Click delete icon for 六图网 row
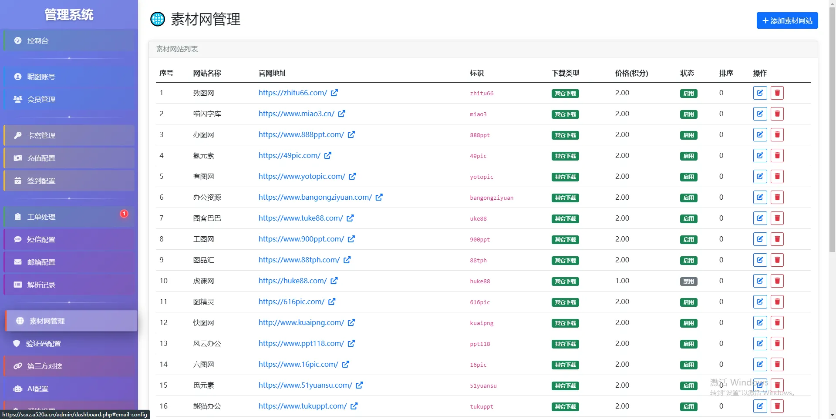The image size is (836, 419). point(777,364)
